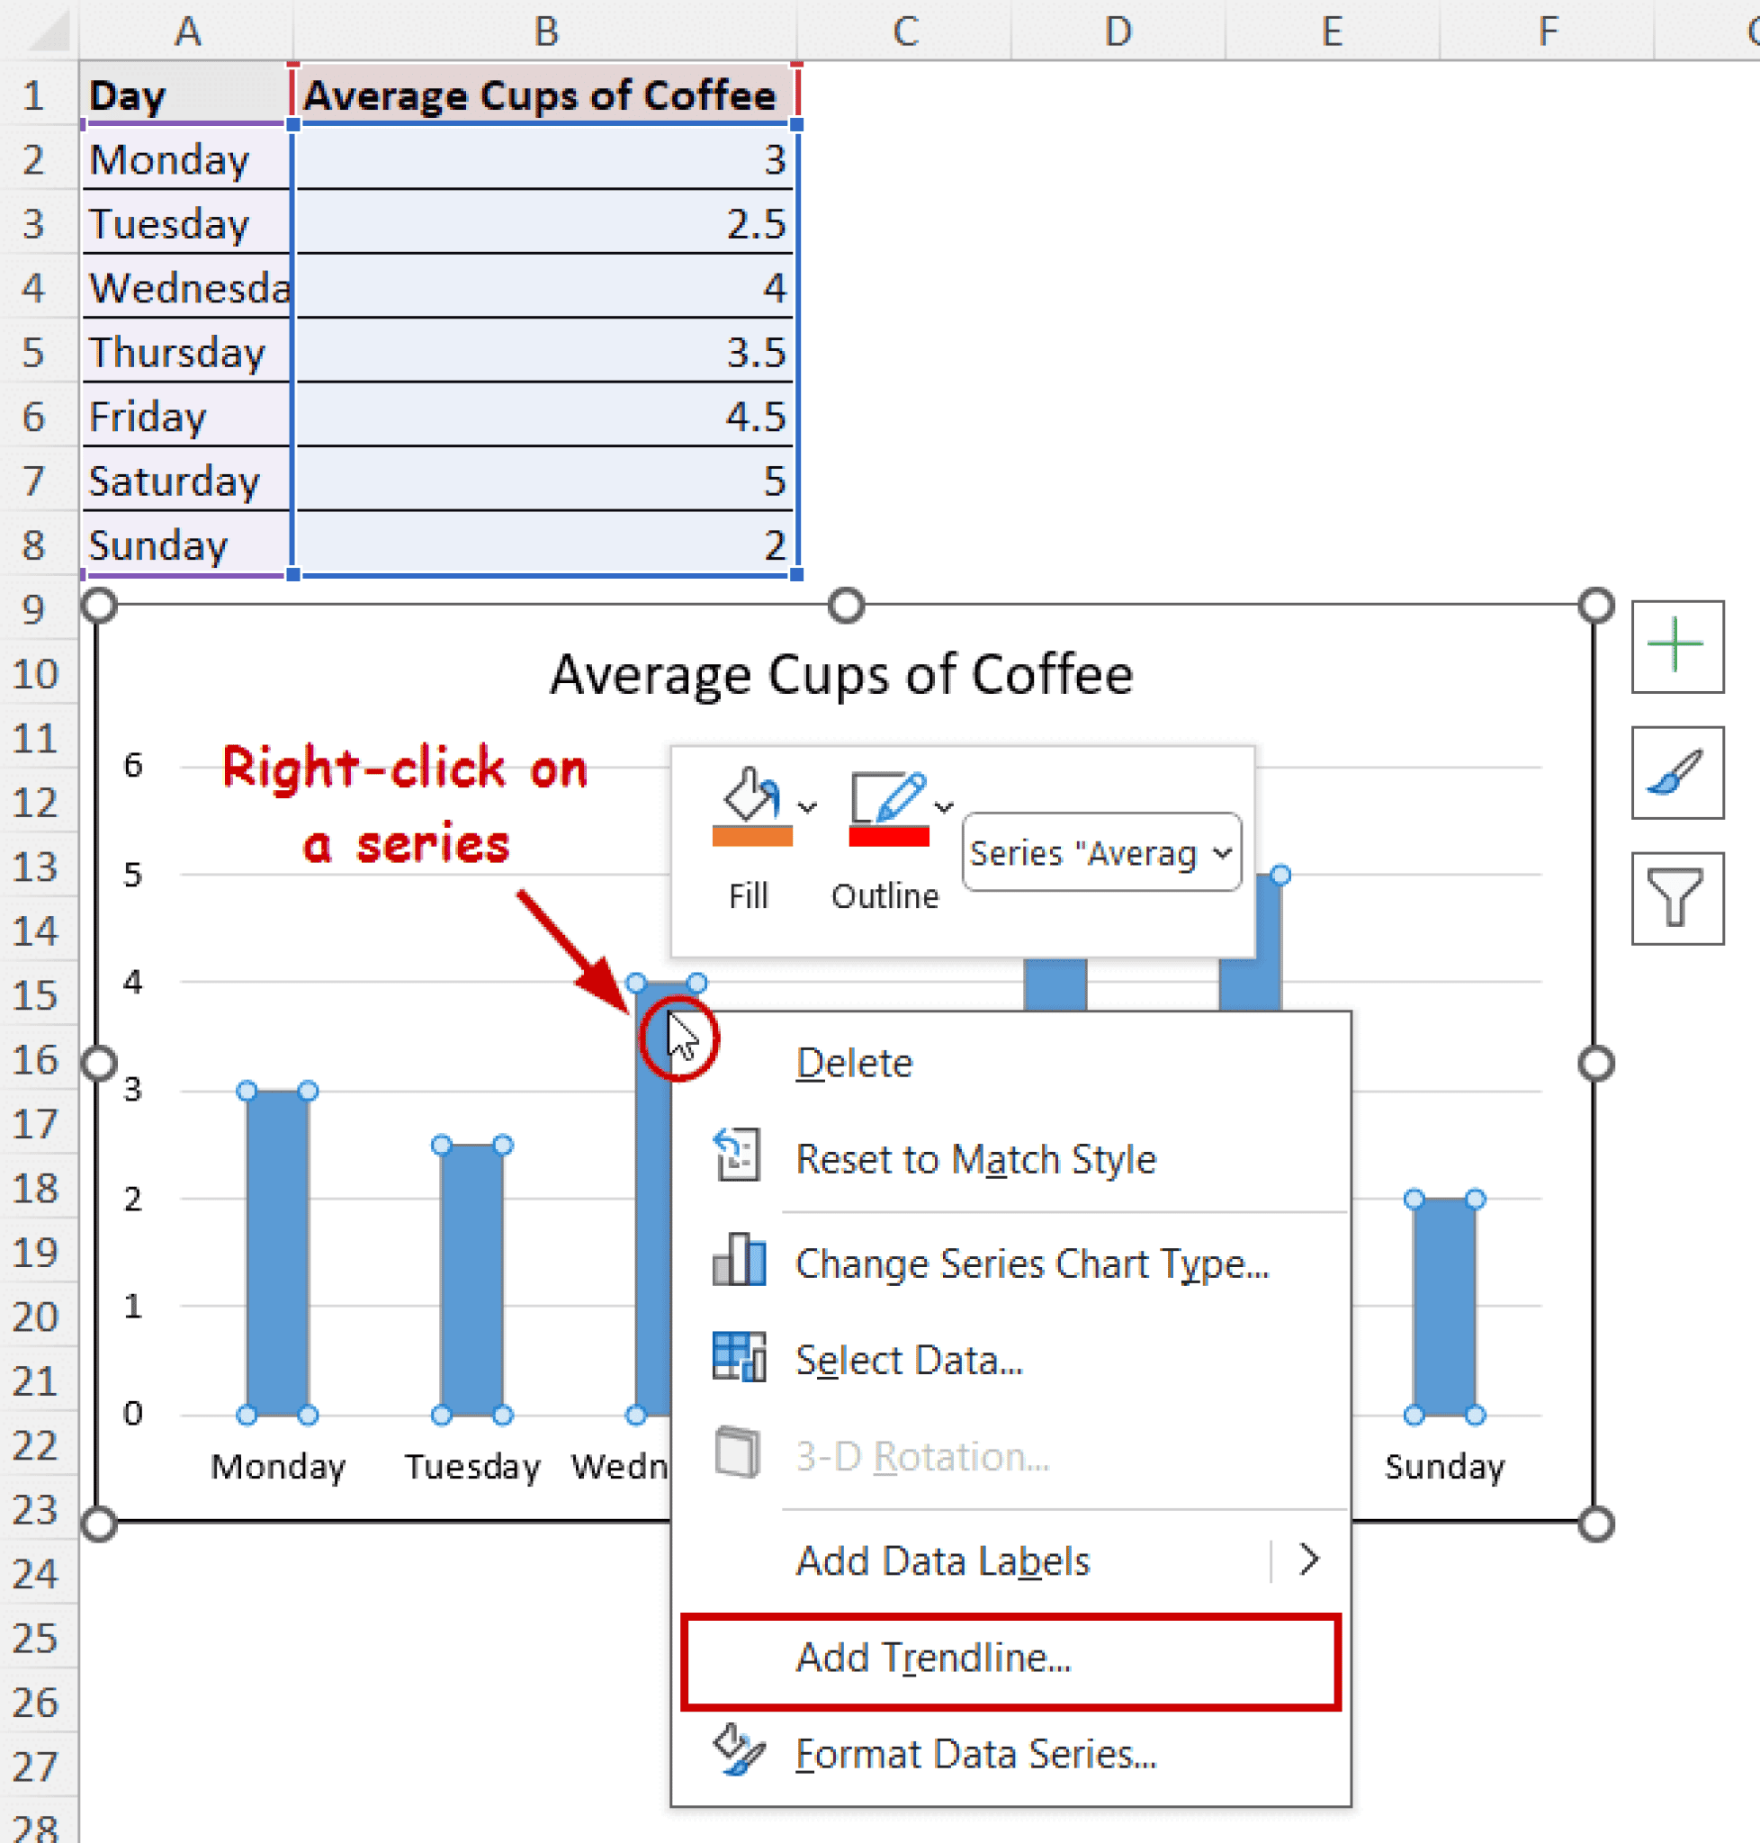Viewport: 1760px width, 1843px height.
Task: Choose Delete from the context menu
Action: click(852, 1062)
